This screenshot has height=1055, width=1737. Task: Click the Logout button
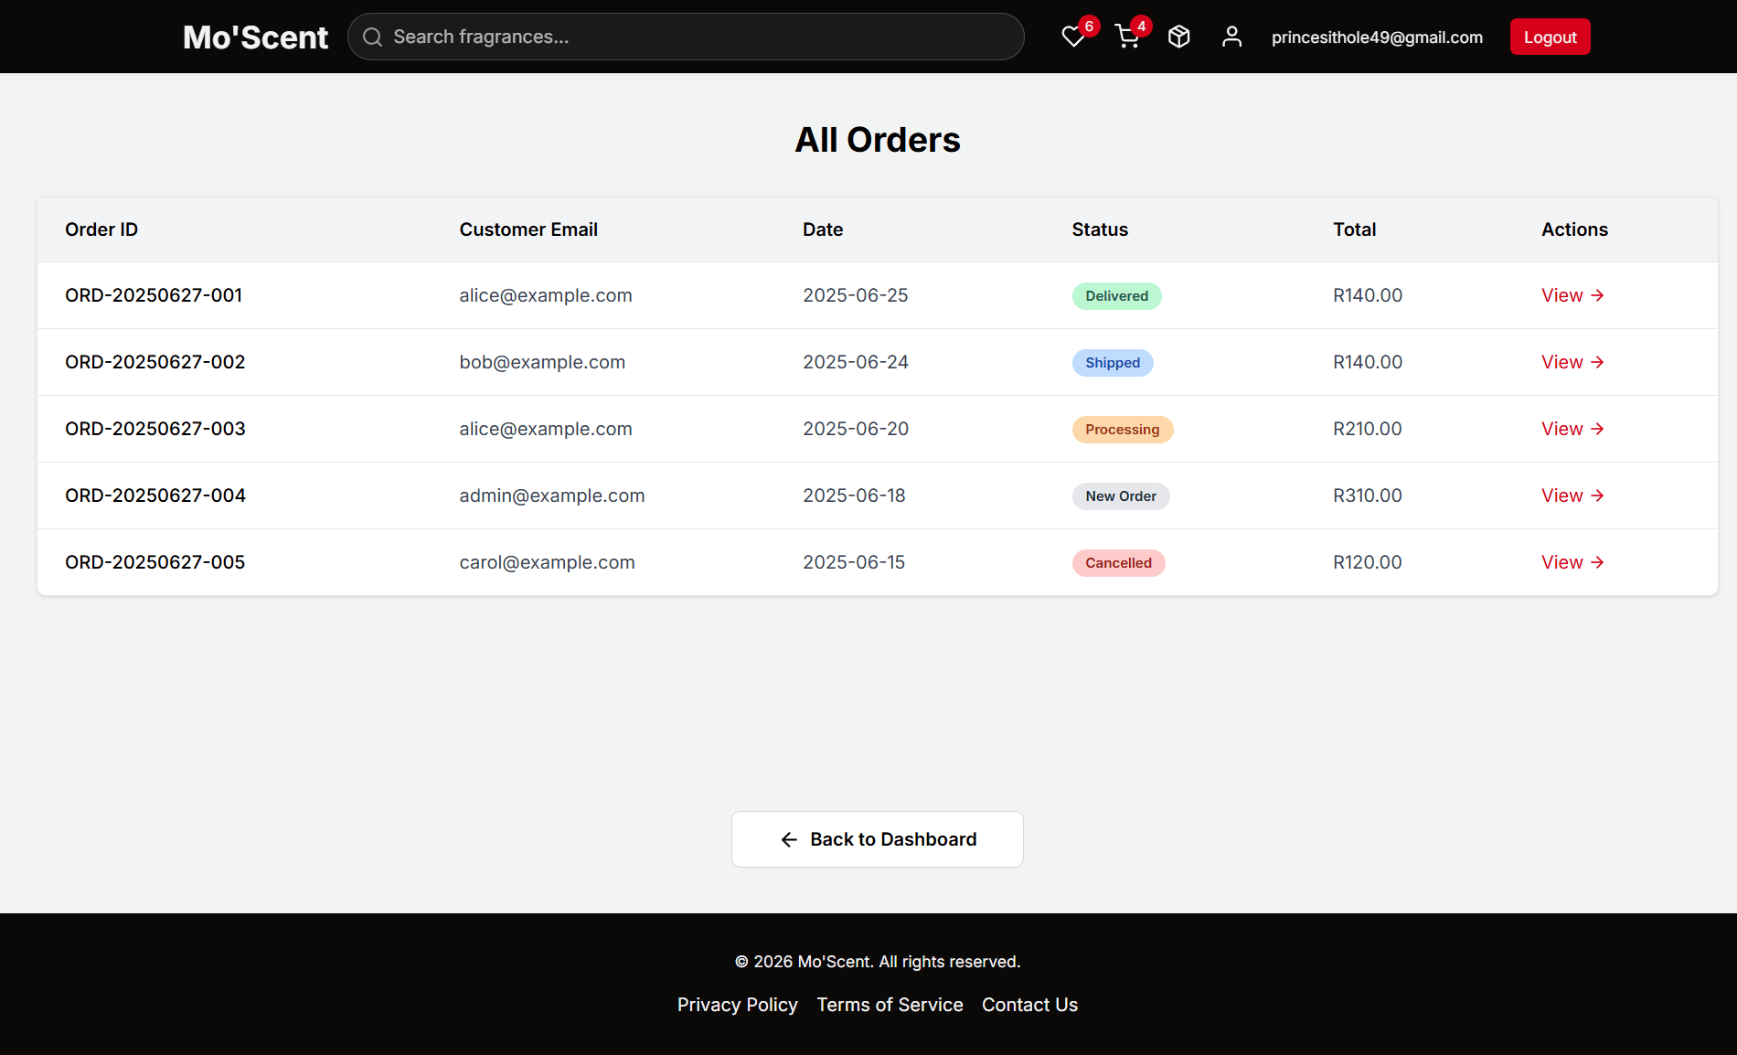tap(1550, 37)
